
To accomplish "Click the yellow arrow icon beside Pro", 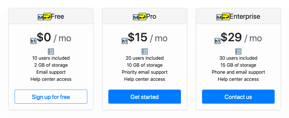I will [x=142, y=17].
